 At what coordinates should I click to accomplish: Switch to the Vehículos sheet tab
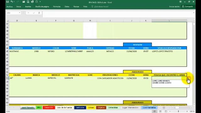click(80, 108)
